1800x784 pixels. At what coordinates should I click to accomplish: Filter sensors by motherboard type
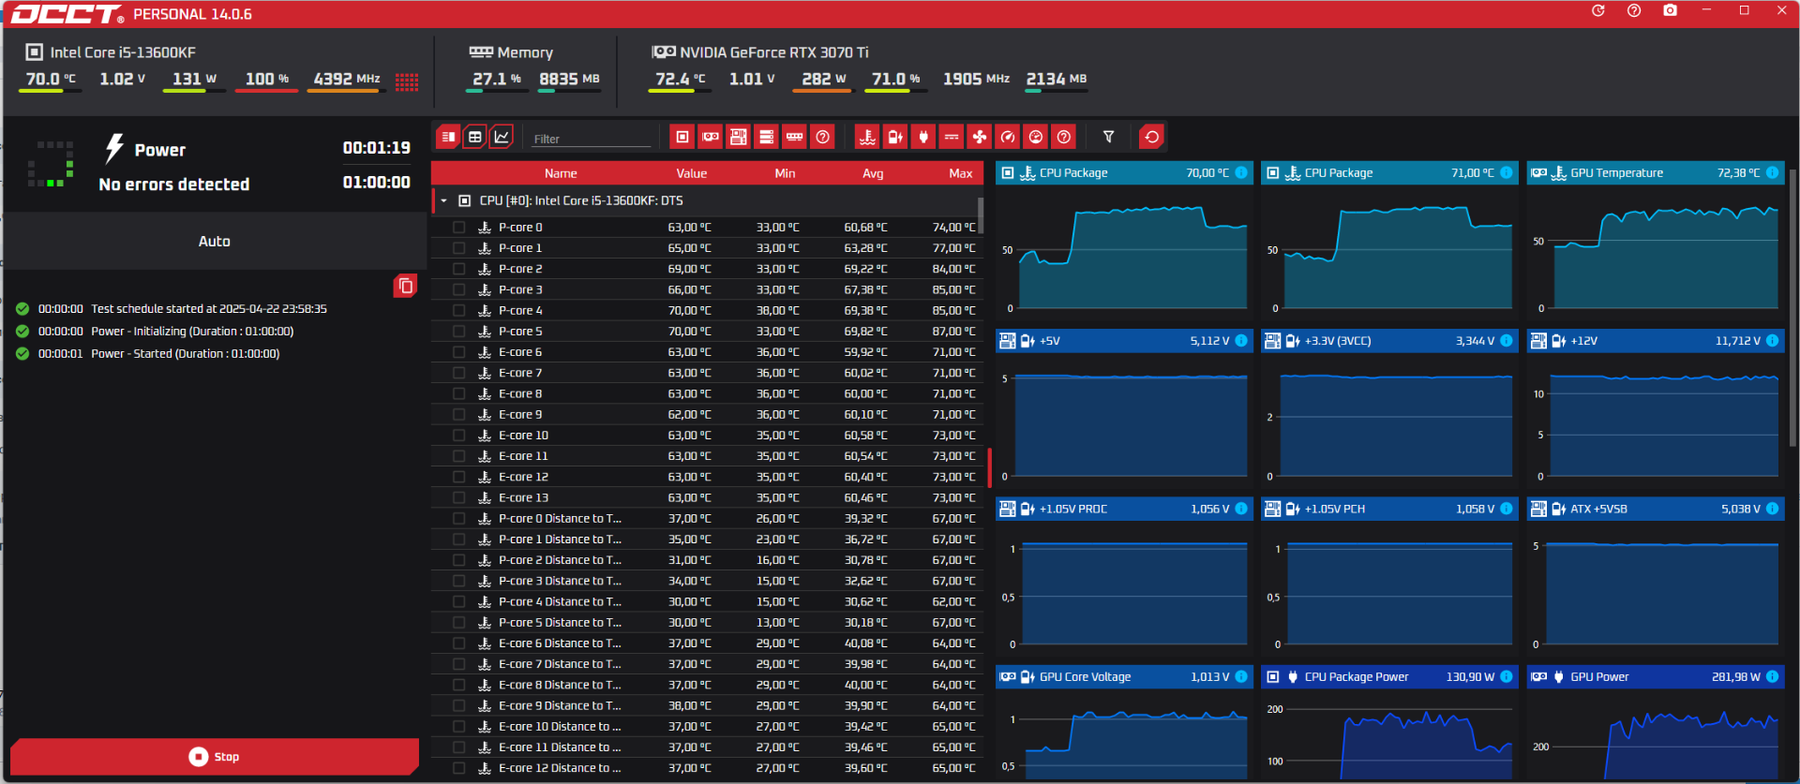(x=739, y=138)
